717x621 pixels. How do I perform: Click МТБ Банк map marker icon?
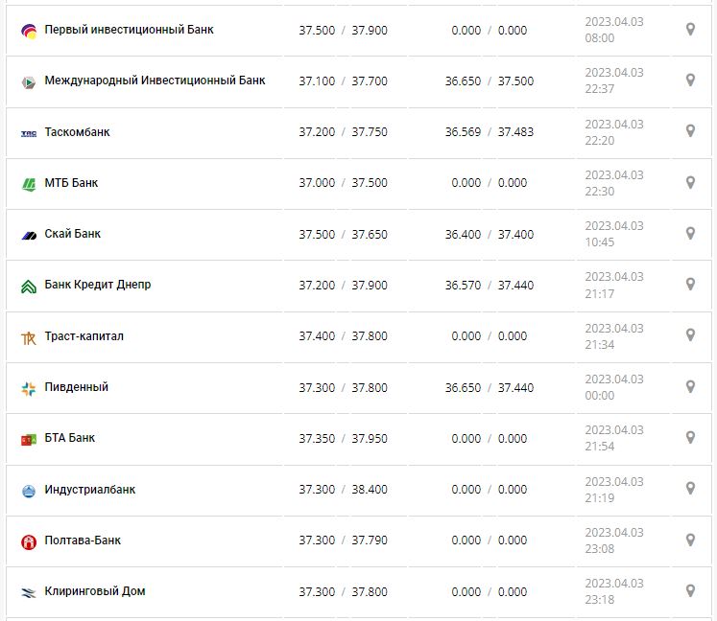(690, 183)
